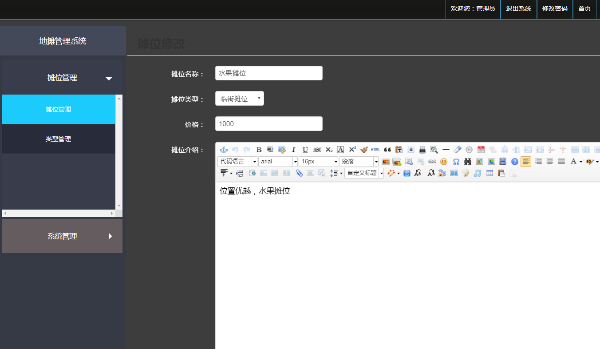Click the print icon in the editor toolbar
The width and height of the screenshot is (600, 349).
pos(422,150)
